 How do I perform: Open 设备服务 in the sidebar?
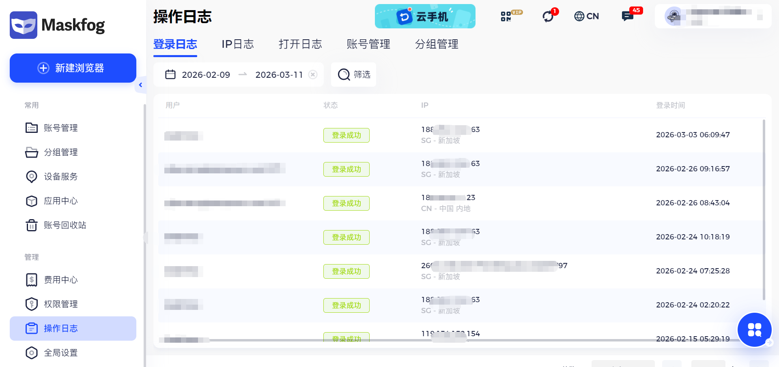[x=61, y=177]
